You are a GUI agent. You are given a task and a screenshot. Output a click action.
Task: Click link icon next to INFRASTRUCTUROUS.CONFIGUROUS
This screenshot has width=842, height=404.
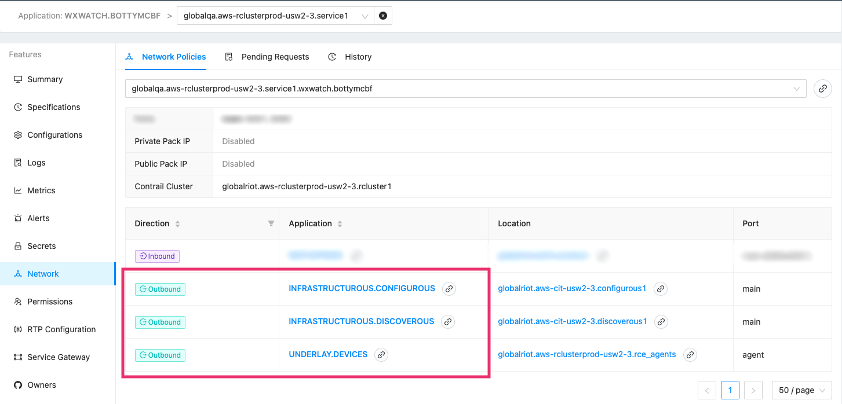click(449, 289)
